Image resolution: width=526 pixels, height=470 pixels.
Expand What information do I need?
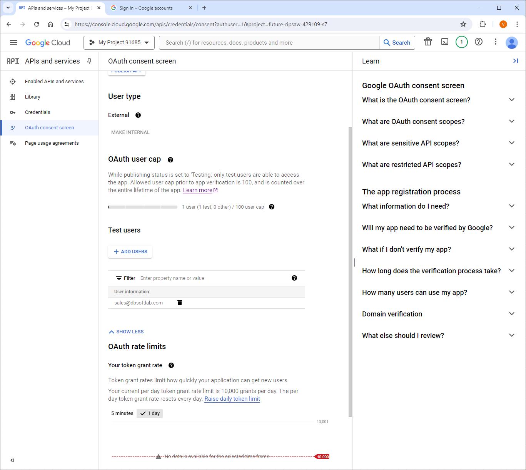(x=438, y=206)
